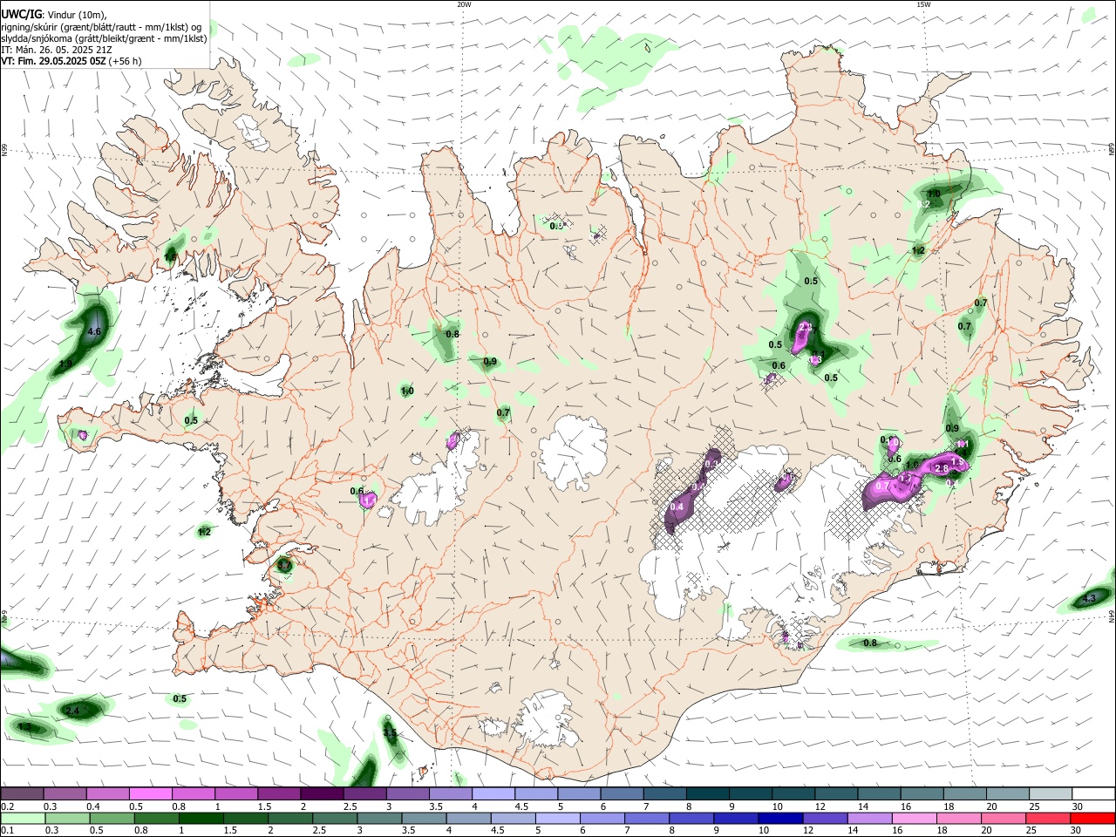Pick the lavender 14 swatch in lower legend row
Viewport: 1116px width, 837px height.
870,818
